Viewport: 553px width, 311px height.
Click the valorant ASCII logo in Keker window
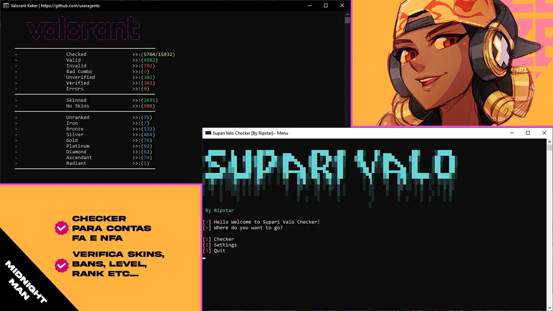coord(83,29)
